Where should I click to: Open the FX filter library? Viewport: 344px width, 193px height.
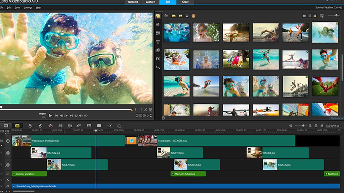pos(158,59)
